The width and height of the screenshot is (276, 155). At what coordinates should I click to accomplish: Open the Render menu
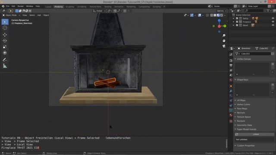pos(20,6)
